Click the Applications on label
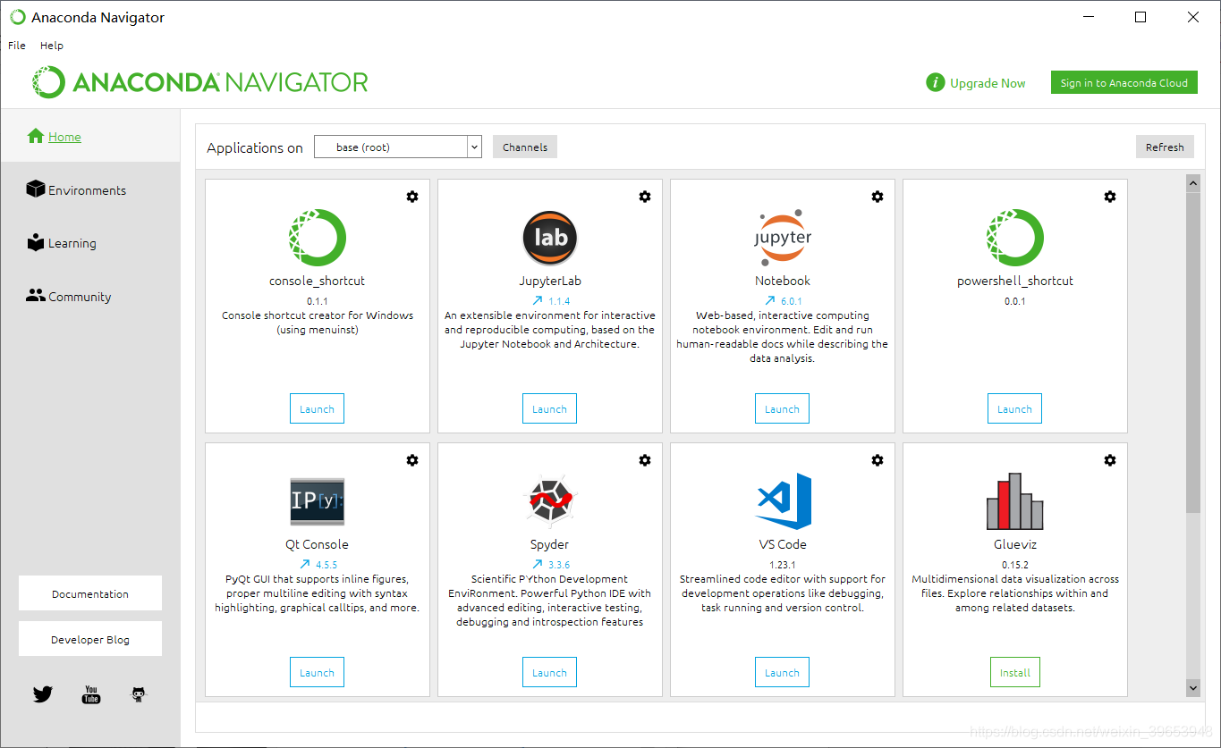The height and width of the screenshot is (748, 1221). coord(255,147)
